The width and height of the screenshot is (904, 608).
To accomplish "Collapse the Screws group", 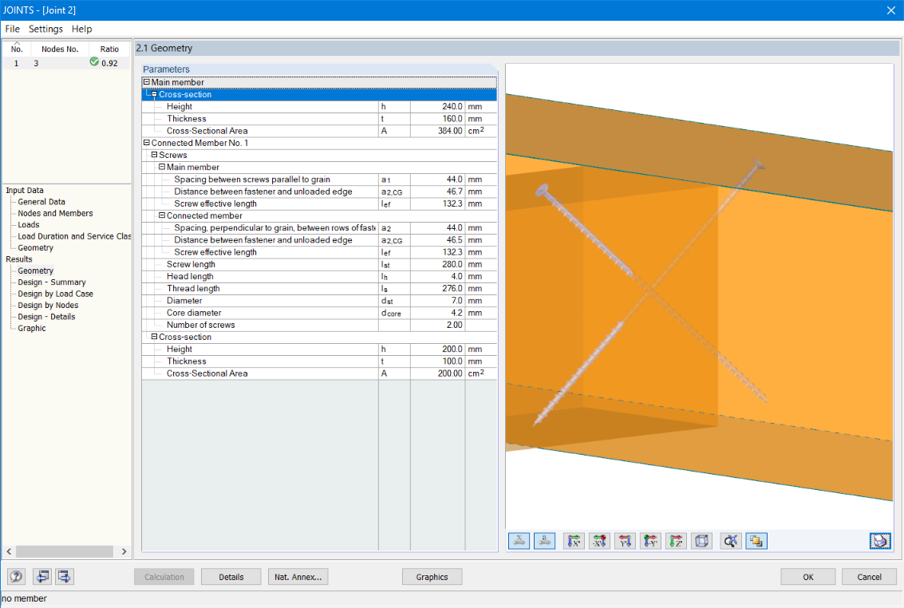I will (154, 155).
